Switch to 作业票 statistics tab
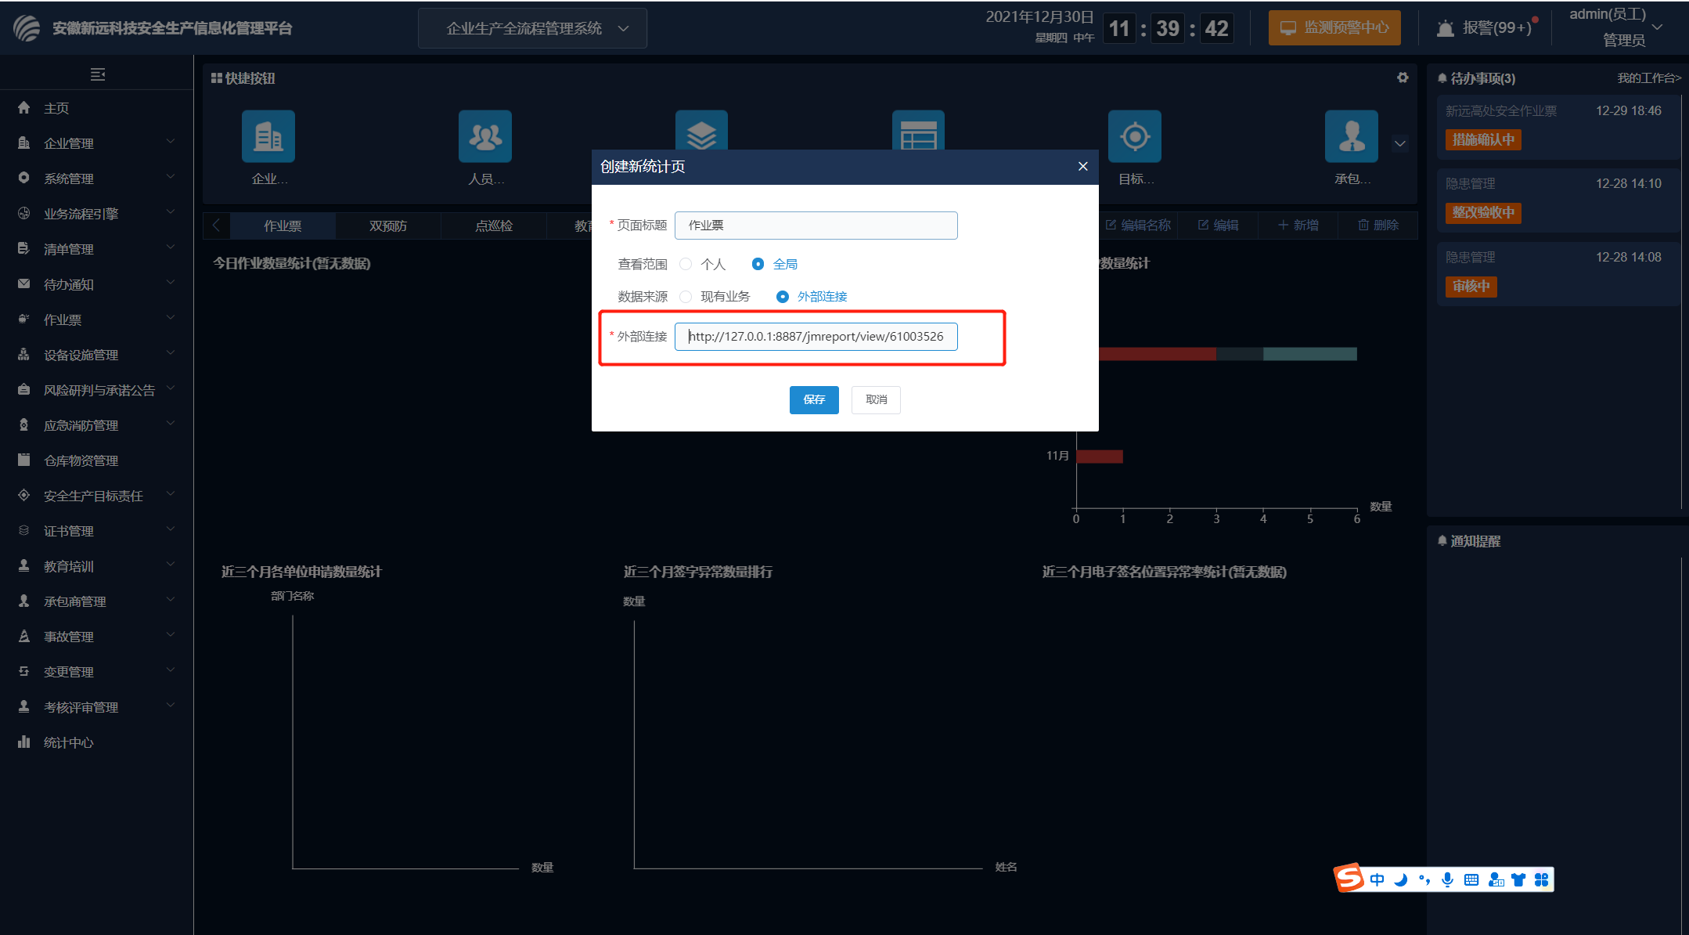The height and width of the screenshot is (935, 1689). [283, 226]
